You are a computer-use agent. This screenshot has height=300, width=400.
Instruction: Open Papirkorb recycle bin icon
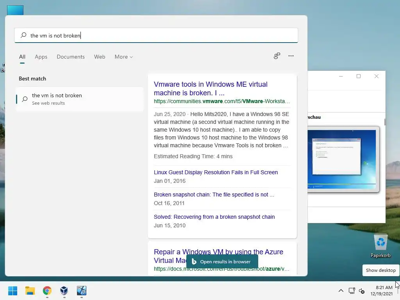(x=380, y=246)
